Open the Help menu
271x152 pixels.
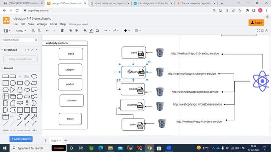(63, 24)
